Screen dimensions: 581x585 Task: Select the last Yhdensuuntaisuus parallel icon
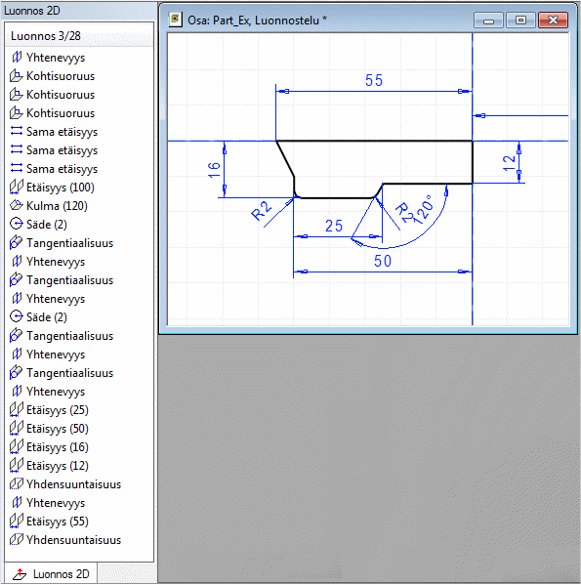tap(16, 539)
